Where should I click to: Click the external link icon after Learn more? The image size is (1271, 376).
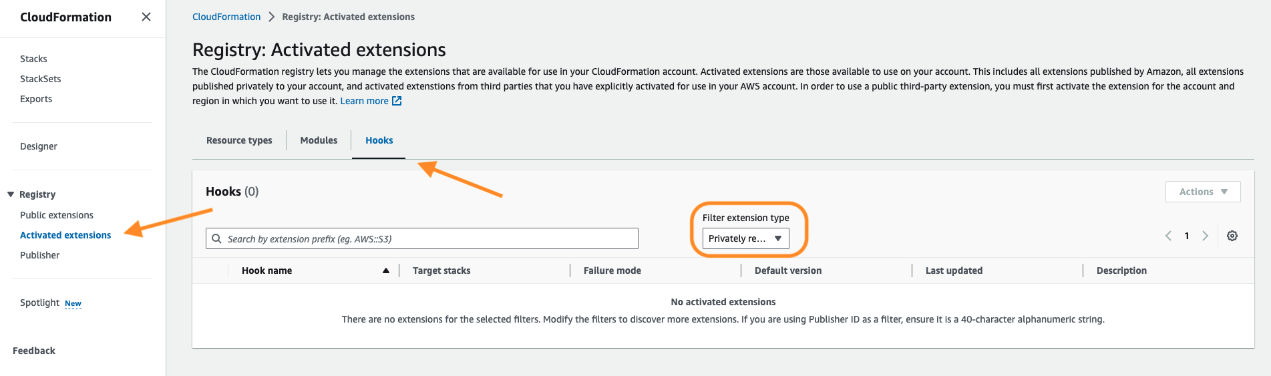click(397, 101)
